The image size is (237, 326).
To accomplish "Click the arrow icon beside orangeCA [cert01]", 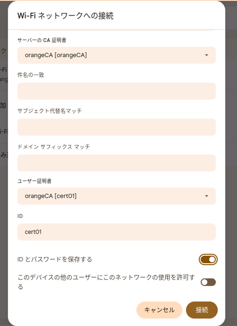I will click(207, 196).
